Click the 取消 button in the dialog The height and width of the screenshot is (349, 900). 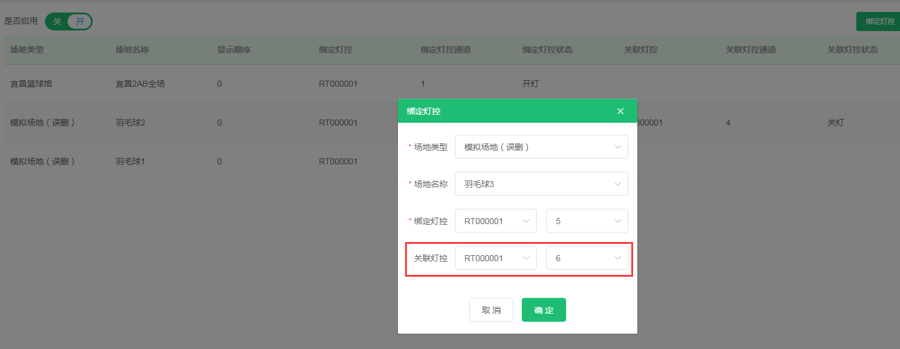pos(491,310)
